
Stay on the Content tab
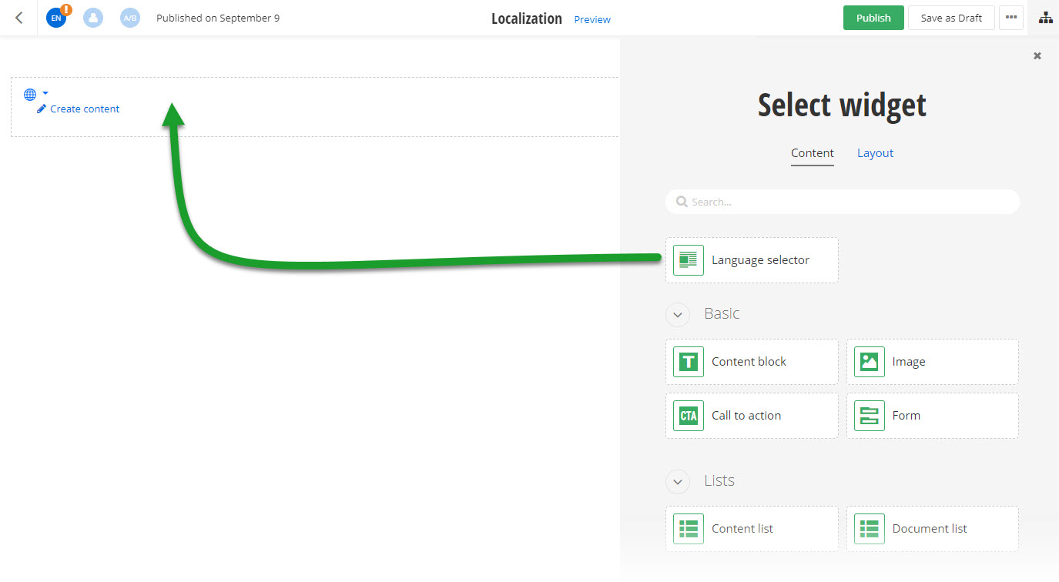pos(812,152)
